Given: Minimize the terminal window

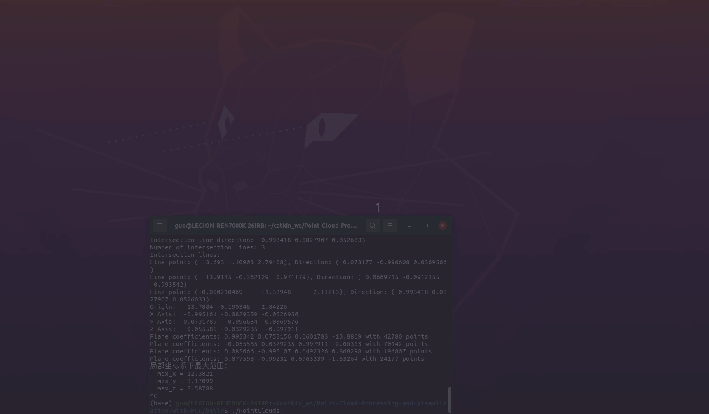Looking at the screenshot, I should click(409, 226).
